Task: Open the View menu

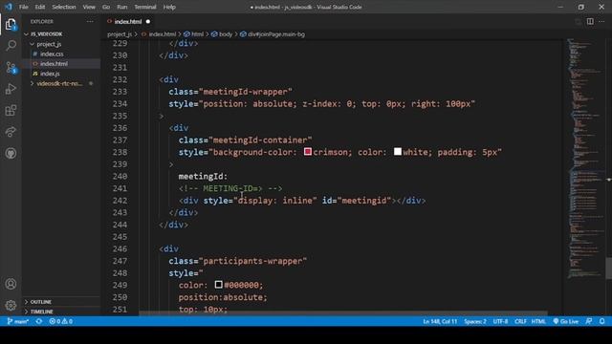Action: [89, 7]
